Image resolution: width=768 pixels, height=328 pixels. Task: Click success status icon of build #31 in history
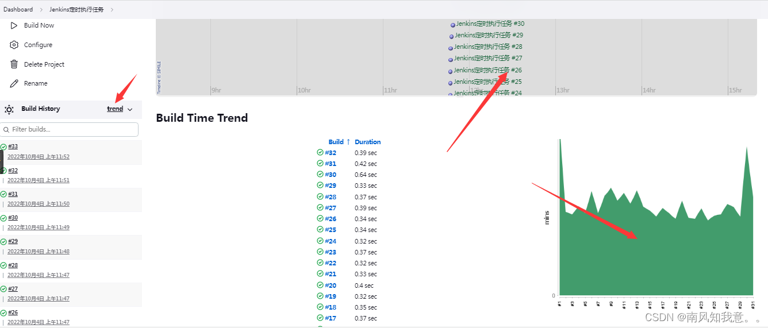pyautogui.click(x=3, y=195)
